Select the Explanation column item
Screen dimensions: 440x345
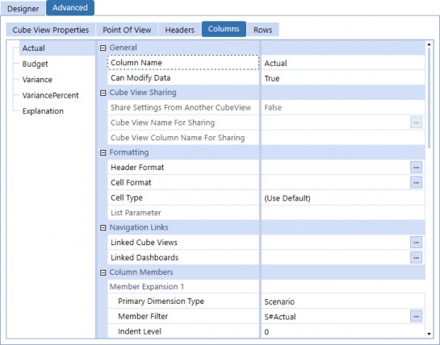click(x=43, y=111)
